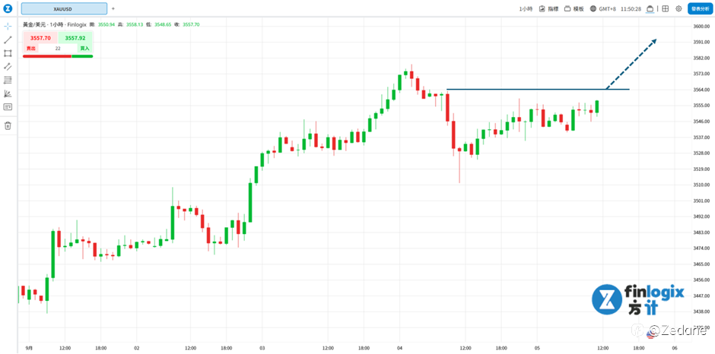The width and height of the screenshot is (715, 354).
Task: Select the crosshair cursor tool
Action: coord(8,26)
